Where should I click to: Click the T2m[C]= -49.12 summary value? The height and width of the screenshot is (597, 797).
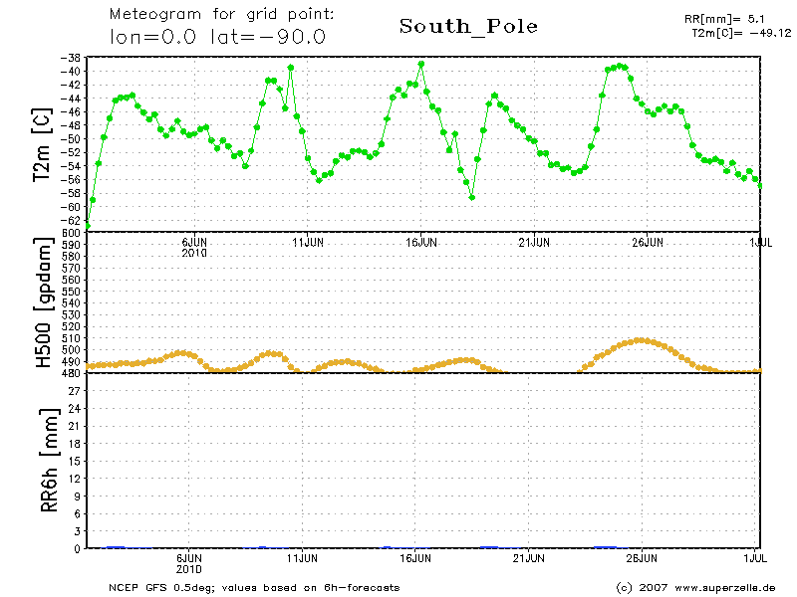[740, 32]
